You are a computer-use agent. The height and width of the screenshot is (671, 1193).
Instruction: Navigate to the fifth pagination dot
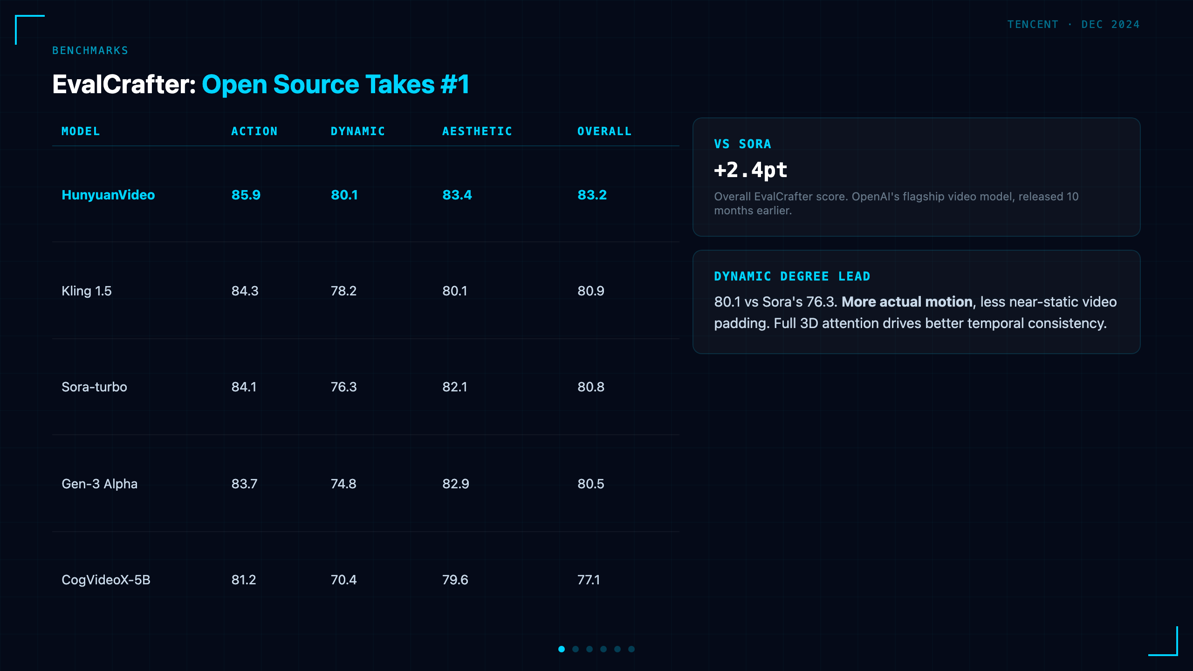coord(617,649)
